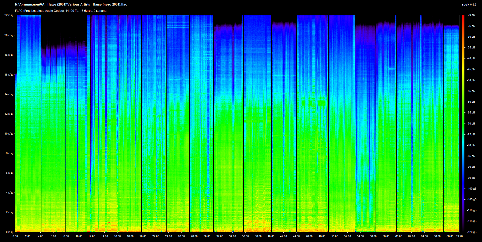
Task: Click the -100 дБ level label
Action: tap(471, 189)
